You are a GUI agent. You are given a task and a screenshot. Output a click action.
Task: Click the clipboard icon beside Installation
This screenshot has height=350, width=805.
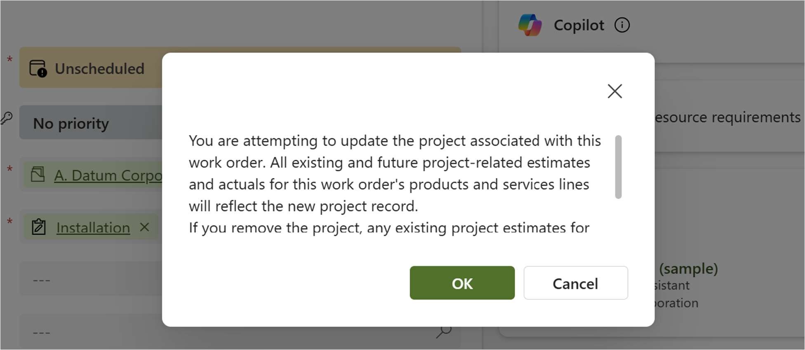(39, 227)
